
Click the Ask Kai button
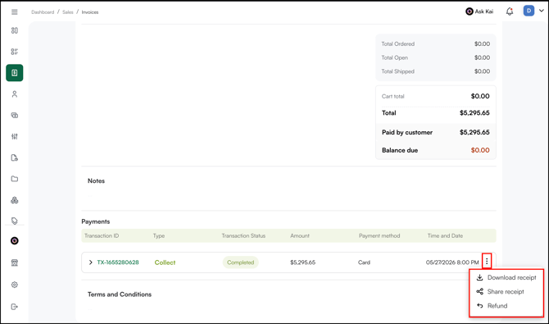coord(479,11)
